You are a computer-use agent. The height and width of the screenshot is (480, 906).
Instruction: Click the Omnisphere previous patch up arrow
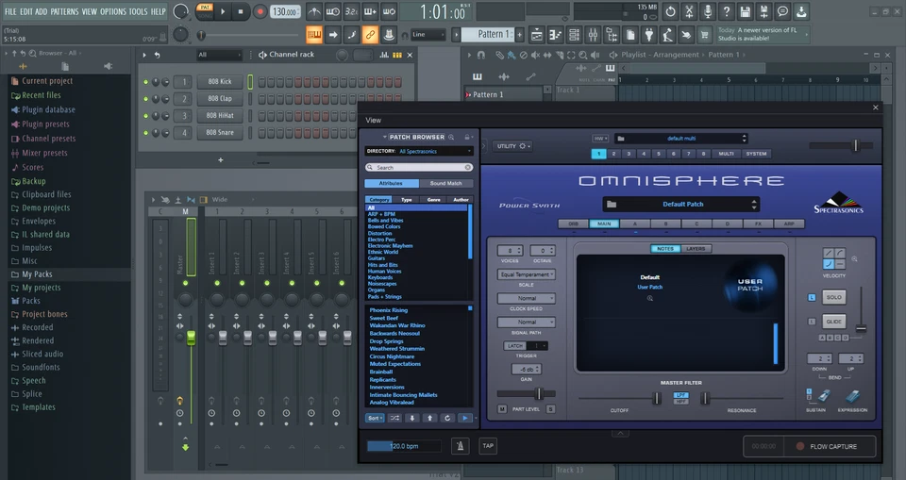point(429,418)
